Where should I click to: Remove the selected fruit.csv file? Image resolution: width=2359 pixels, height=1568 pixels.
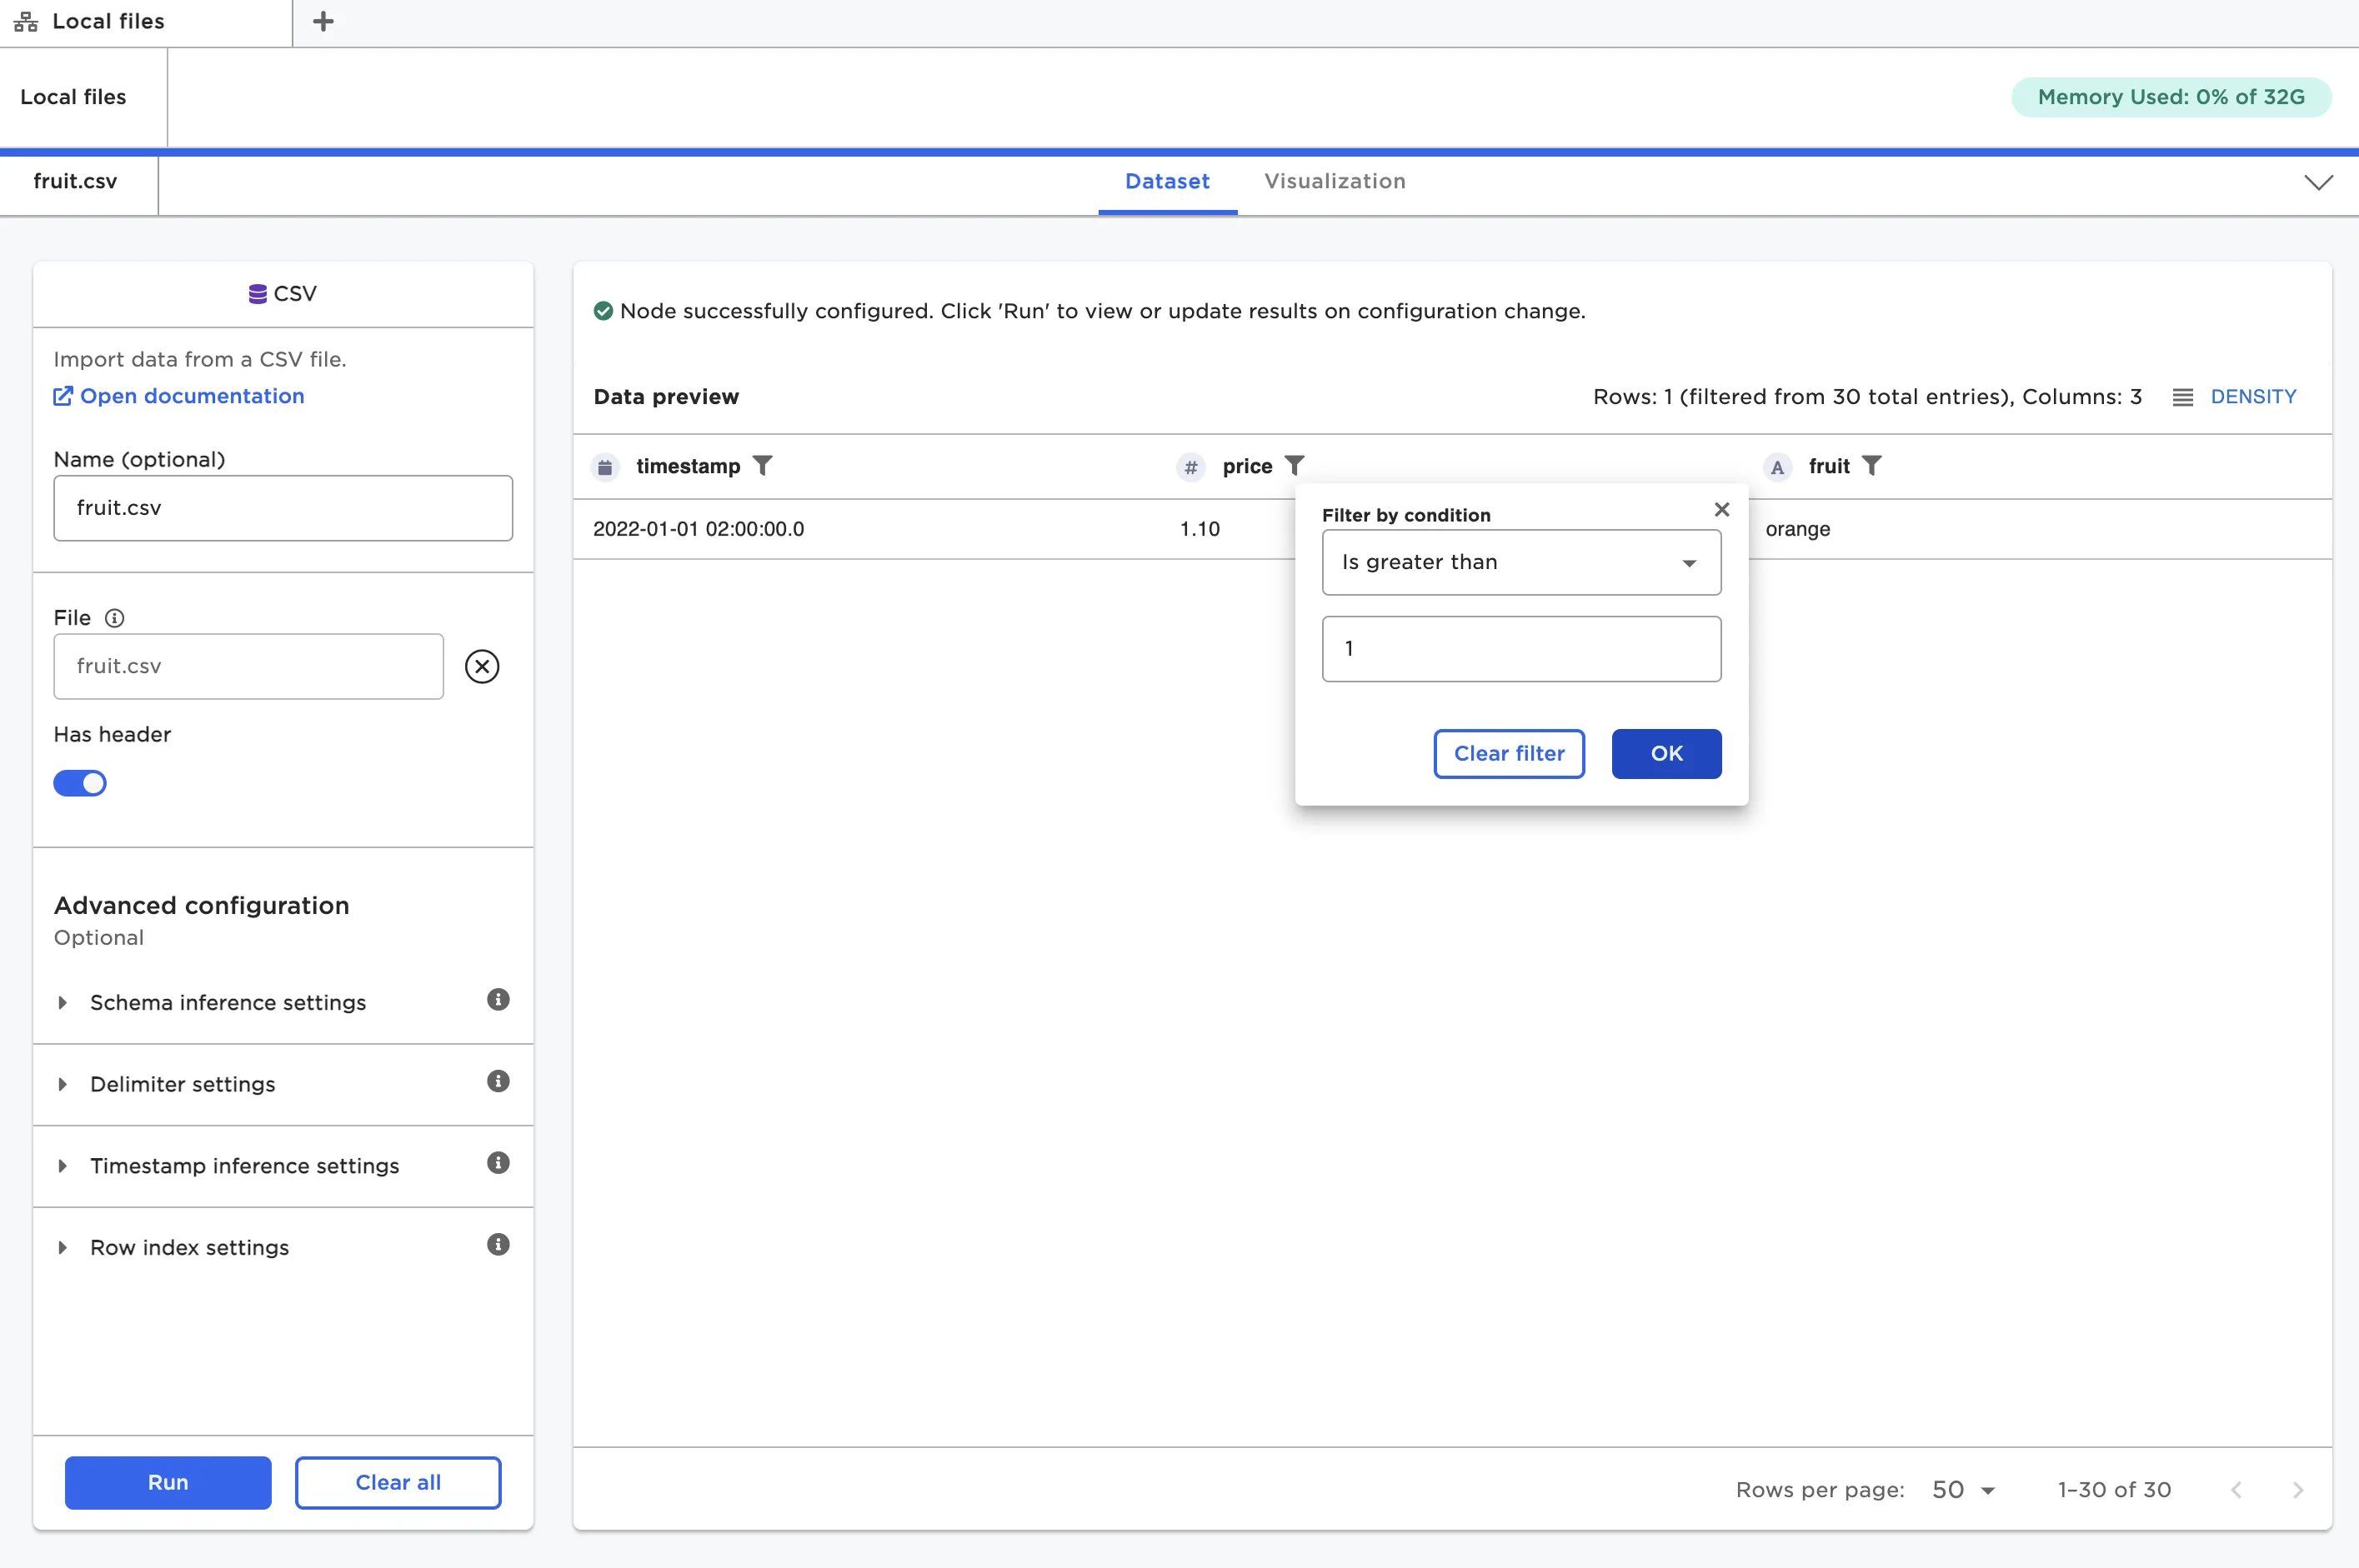click(x=482, y=666)
